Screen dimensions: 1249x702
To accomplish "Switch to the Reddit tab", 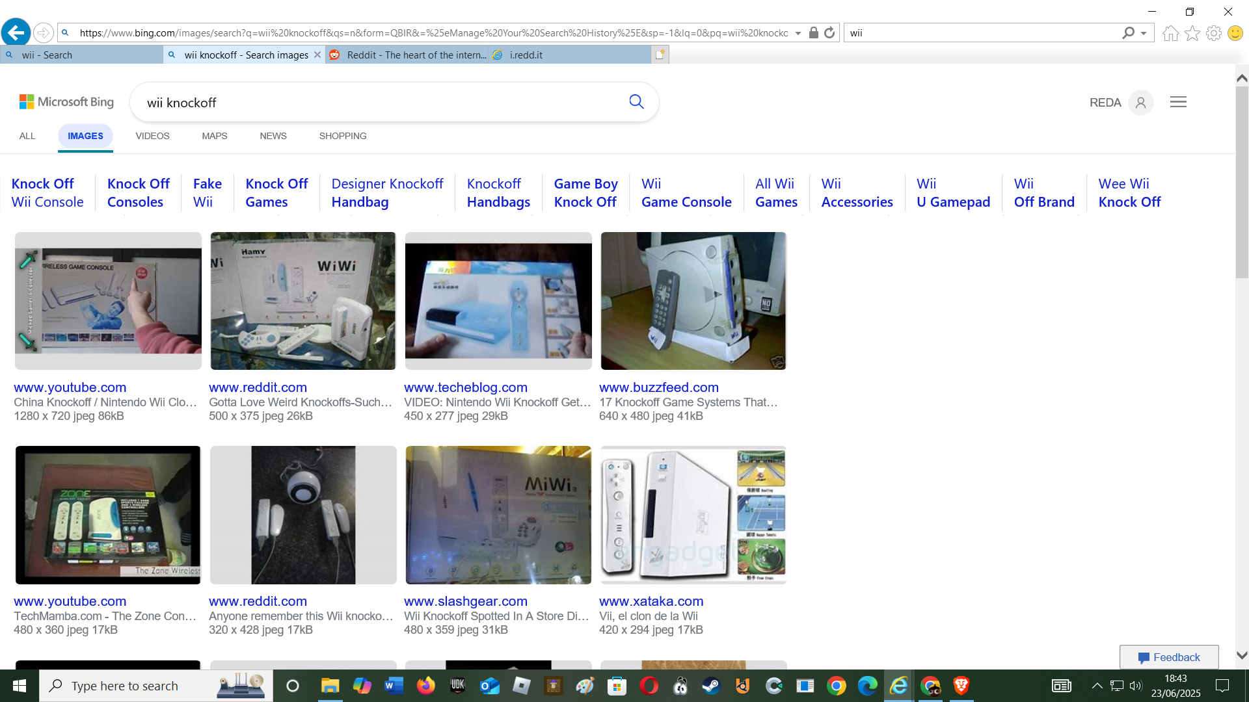I will (x=407, y=55).
